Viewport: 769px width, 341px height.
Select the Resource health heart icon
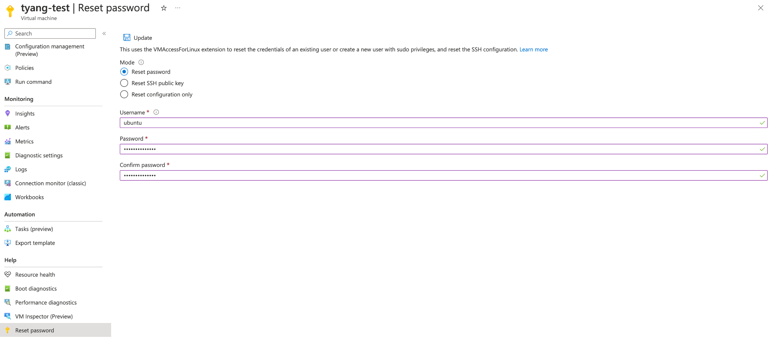[8, 274]
